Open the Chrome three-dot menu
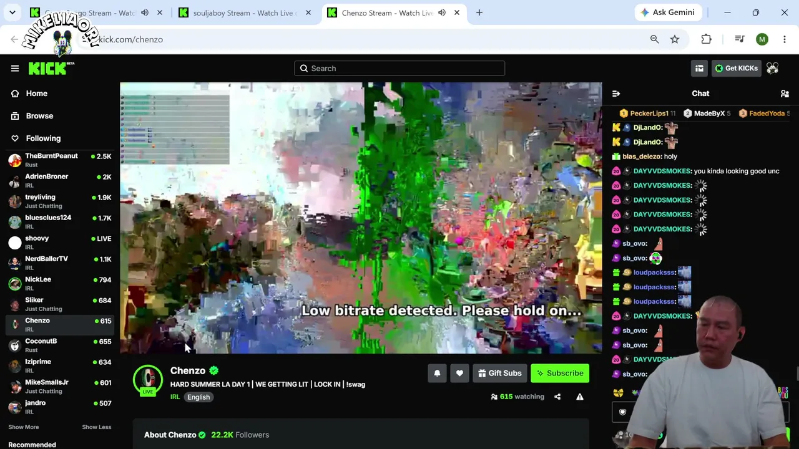This screenshot has height=449, width=799. click(x=785, y=39)
